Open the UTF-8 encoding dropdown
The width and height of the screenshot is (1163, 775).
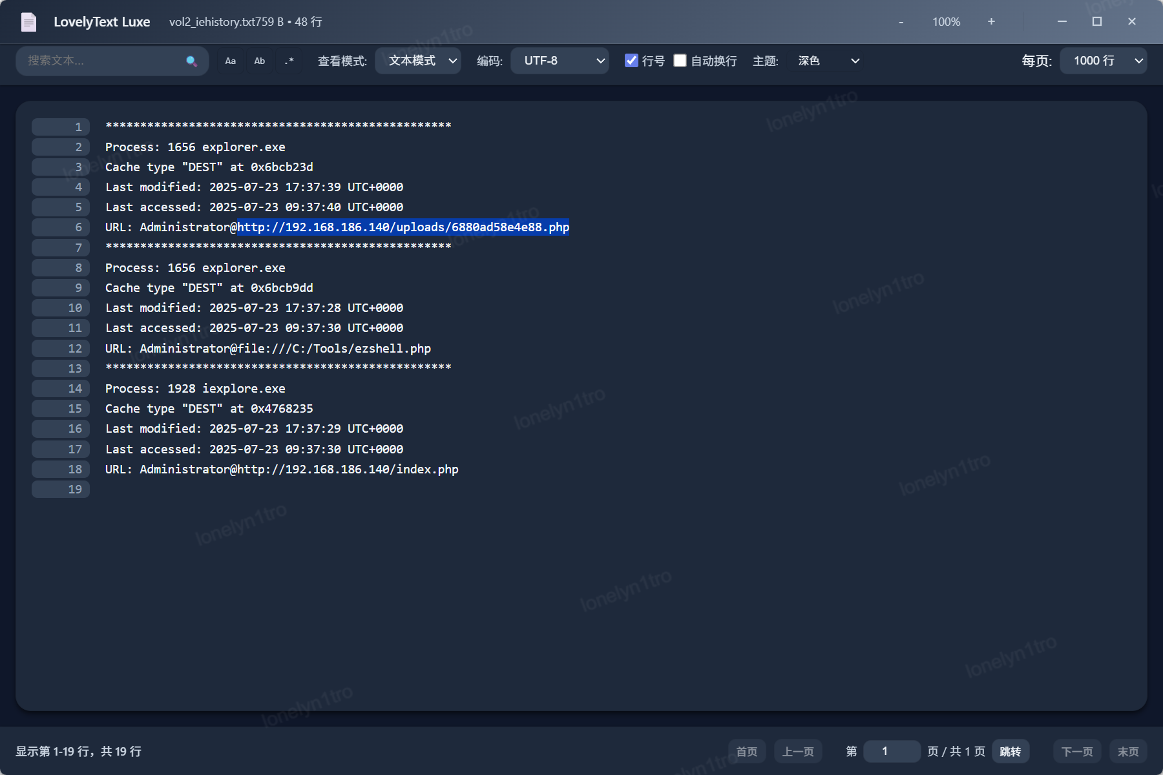tap(560, 61)
